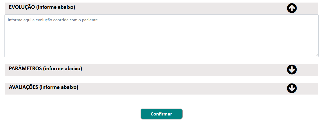Click the EVOLUÇÃO heading label

click(42, 7)
